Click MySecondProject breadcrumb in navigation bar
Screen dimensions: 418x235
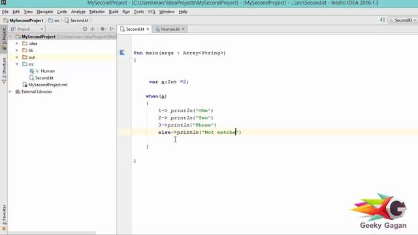(x=24, y=20)
